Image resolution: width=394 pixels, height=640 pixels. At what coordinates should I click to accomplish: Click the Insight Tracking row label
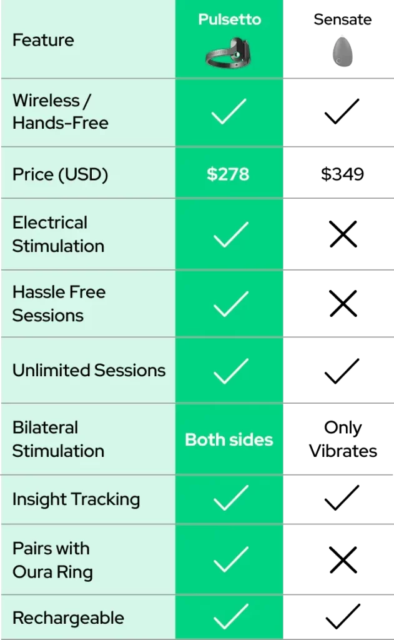pos(76,499)
